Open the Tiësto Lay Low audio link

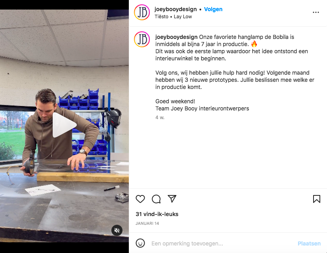coord(173,17)
